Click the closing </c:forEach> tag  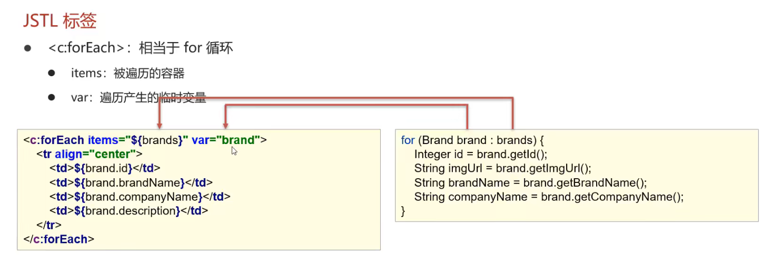pyautogui.click(x=59, y=239)
